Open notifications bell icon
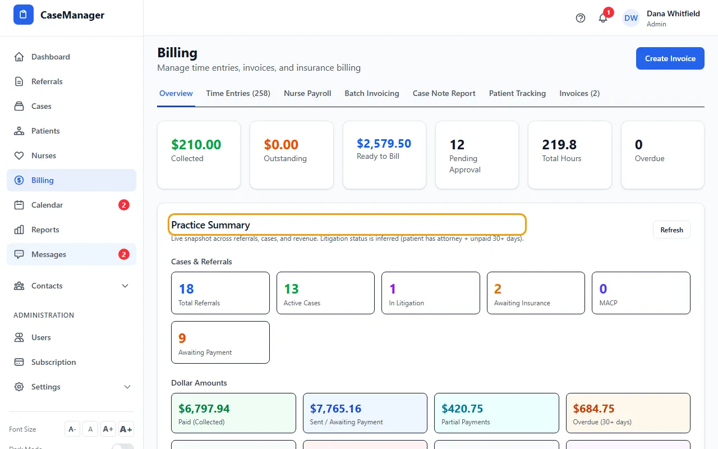718x449 pixels. pyautogui.click(x=603, y=18)
